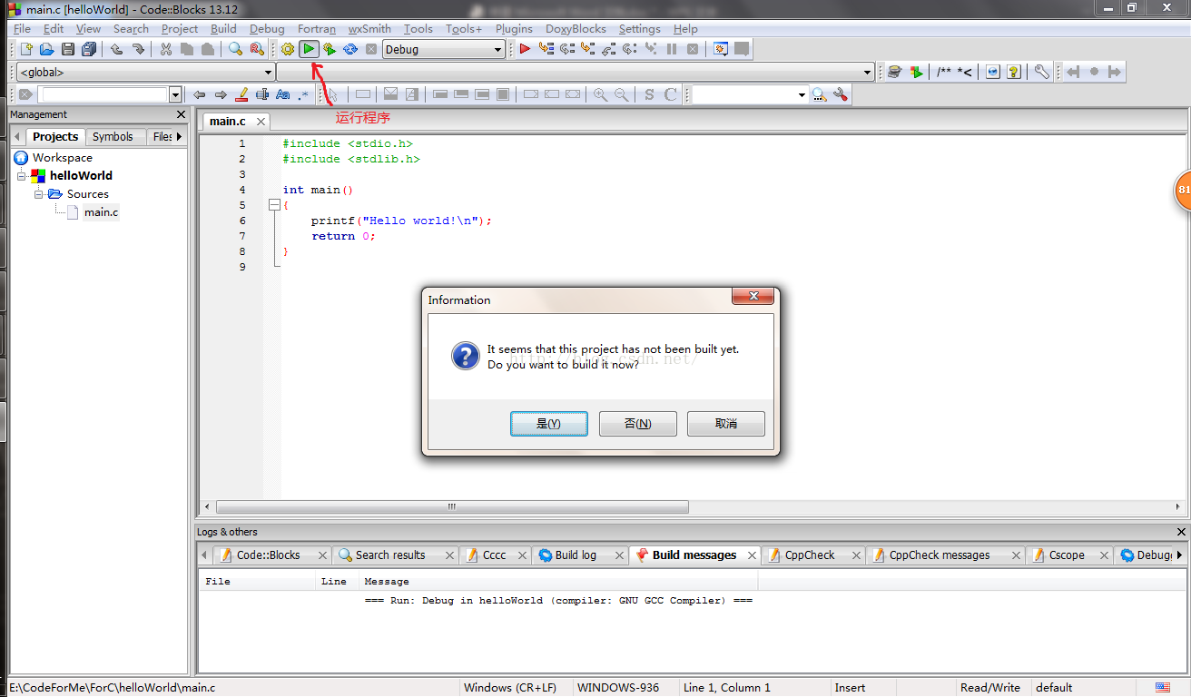Open incremental search history dropdown arrow
The height and width of the screenshot is (697, 1191).
pyautogui.click(x=175, y=94)
